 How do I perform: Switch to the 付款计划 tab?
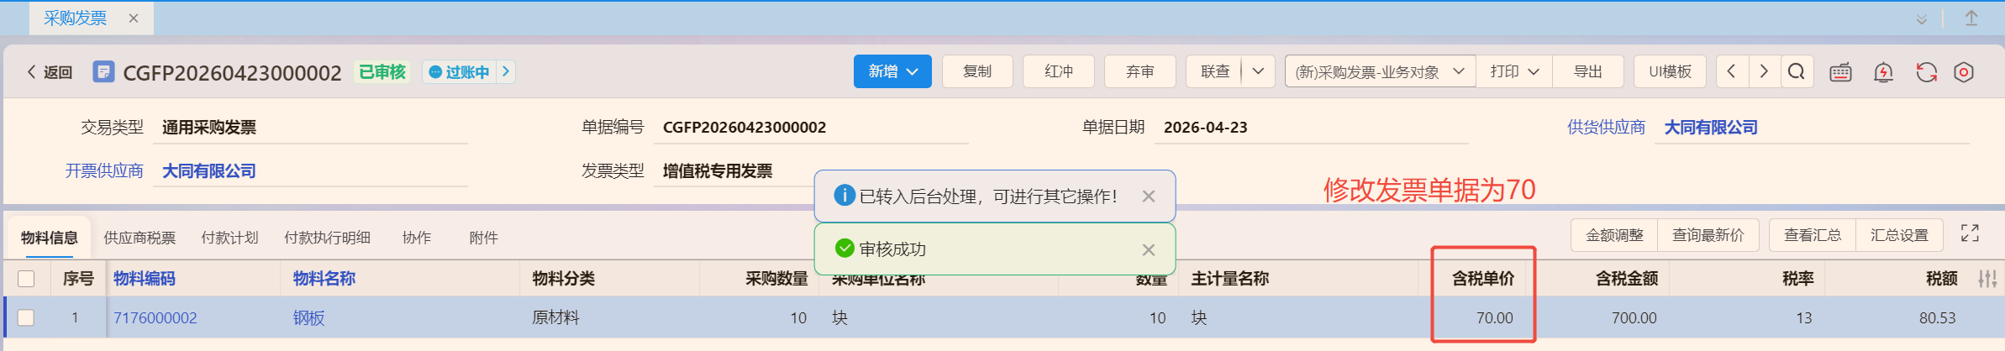(x=229, y=238)
